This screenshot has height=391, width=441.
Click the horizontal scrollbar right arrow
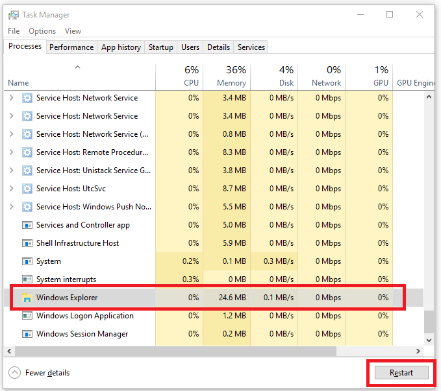click(418, 351)
